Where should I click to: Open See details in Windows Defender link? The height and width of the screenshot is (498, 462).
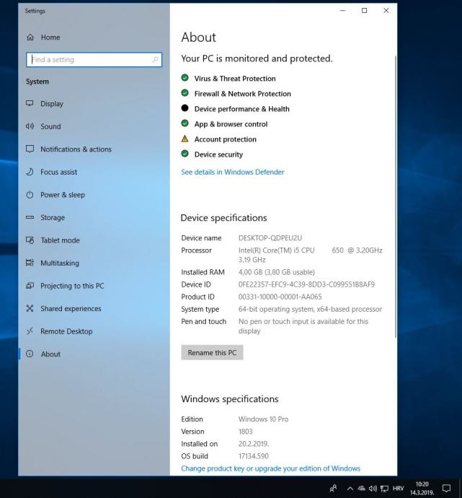[232, 172]
